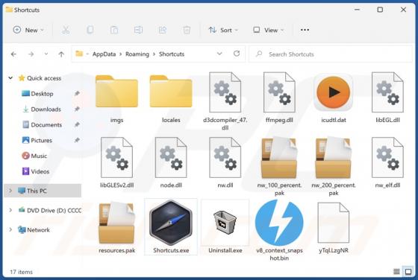418x280 pixels.
Task: Select the libGLESv2.dll file icon
Action: click(116, 157)
